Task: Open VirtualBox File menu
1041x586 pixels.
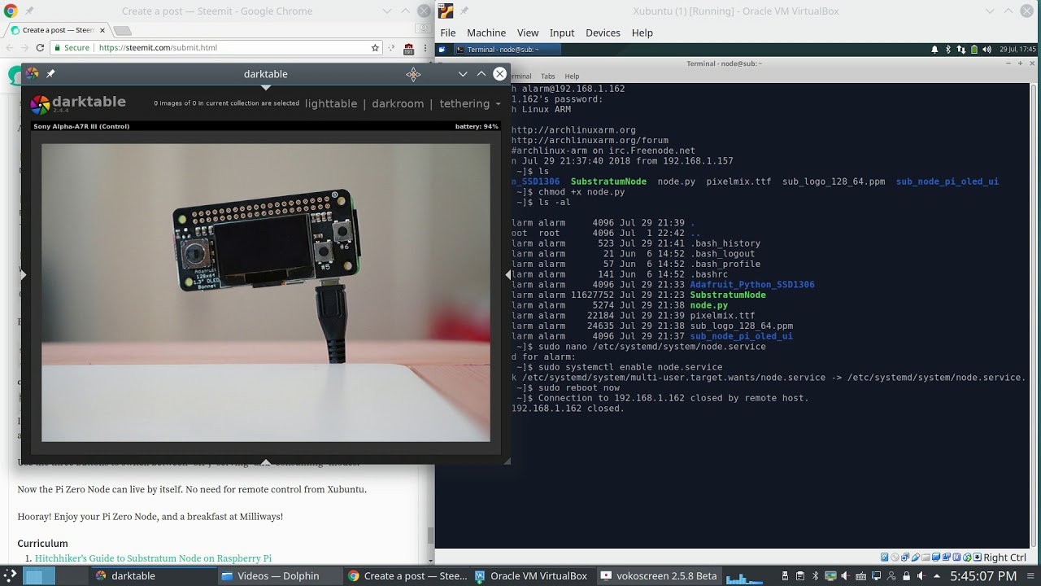Action: tap(448, 33)
